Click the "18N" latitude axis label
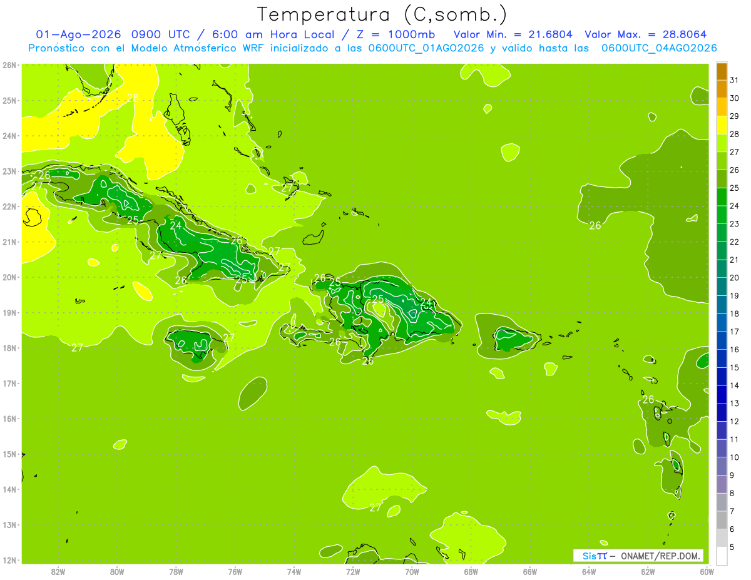751x580 pixels. [x=9, y=348]
